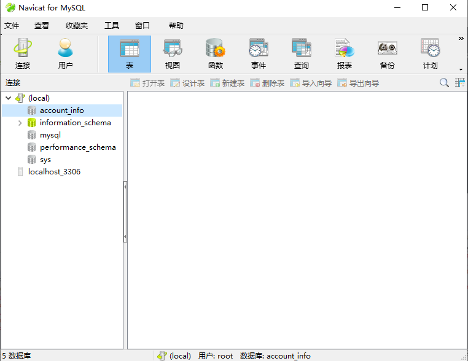Open the 帮助 (Help) menu
The width and height of the screenshot is (468, 361).
click(x=176, y=26)
